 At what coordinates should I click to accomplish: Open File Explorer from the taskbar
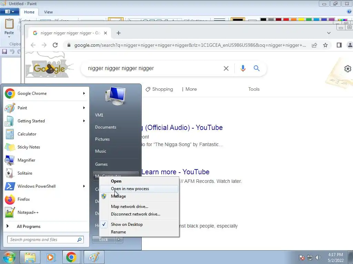[x=30, y=257]
